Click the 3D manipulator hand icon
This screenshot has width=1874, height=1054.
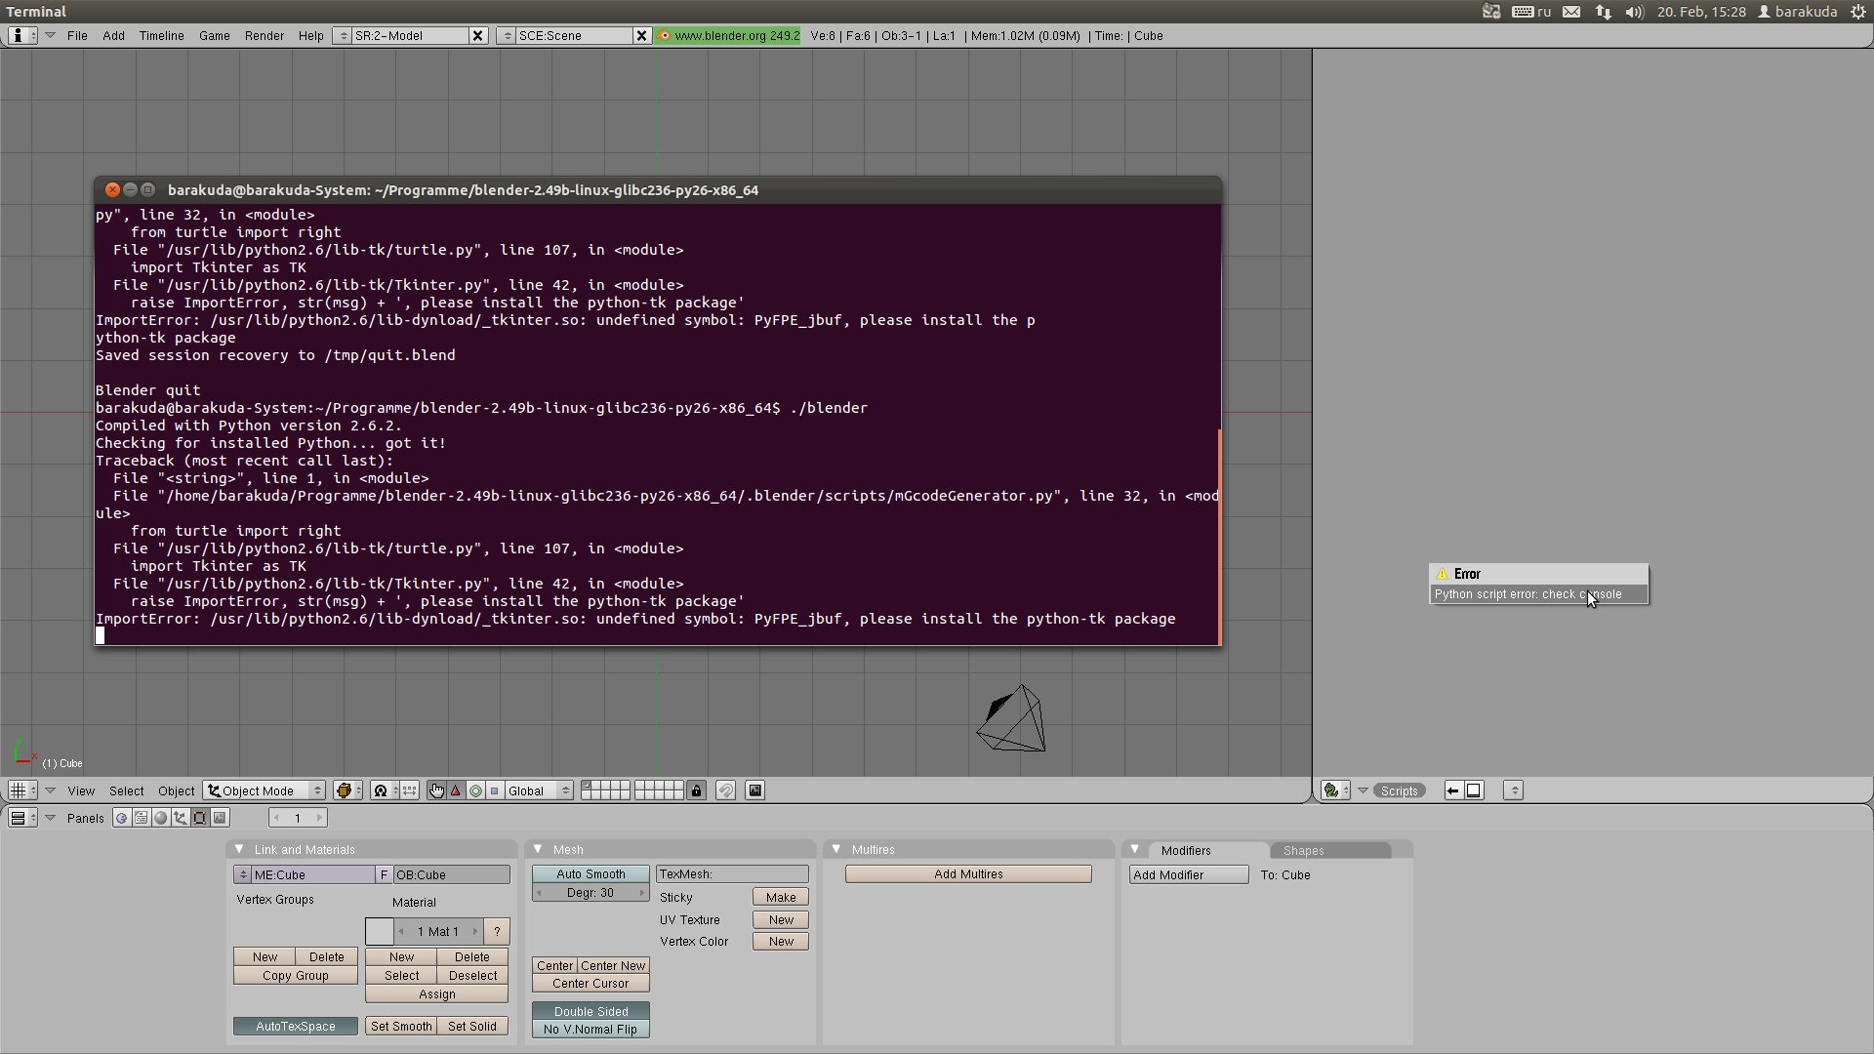[436, 790]
